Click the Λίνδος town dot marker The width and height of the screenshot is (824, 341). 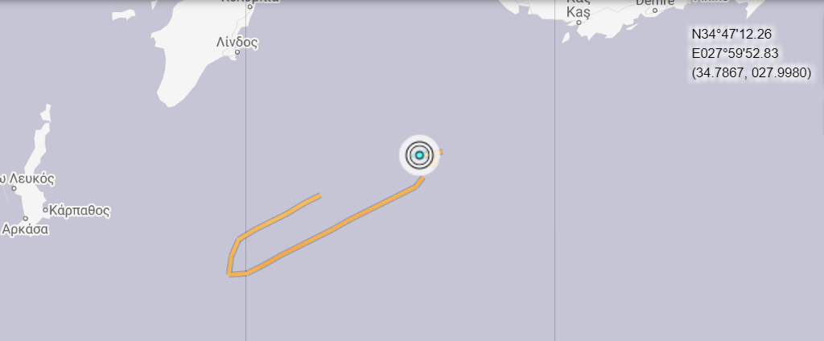point(237,52)
